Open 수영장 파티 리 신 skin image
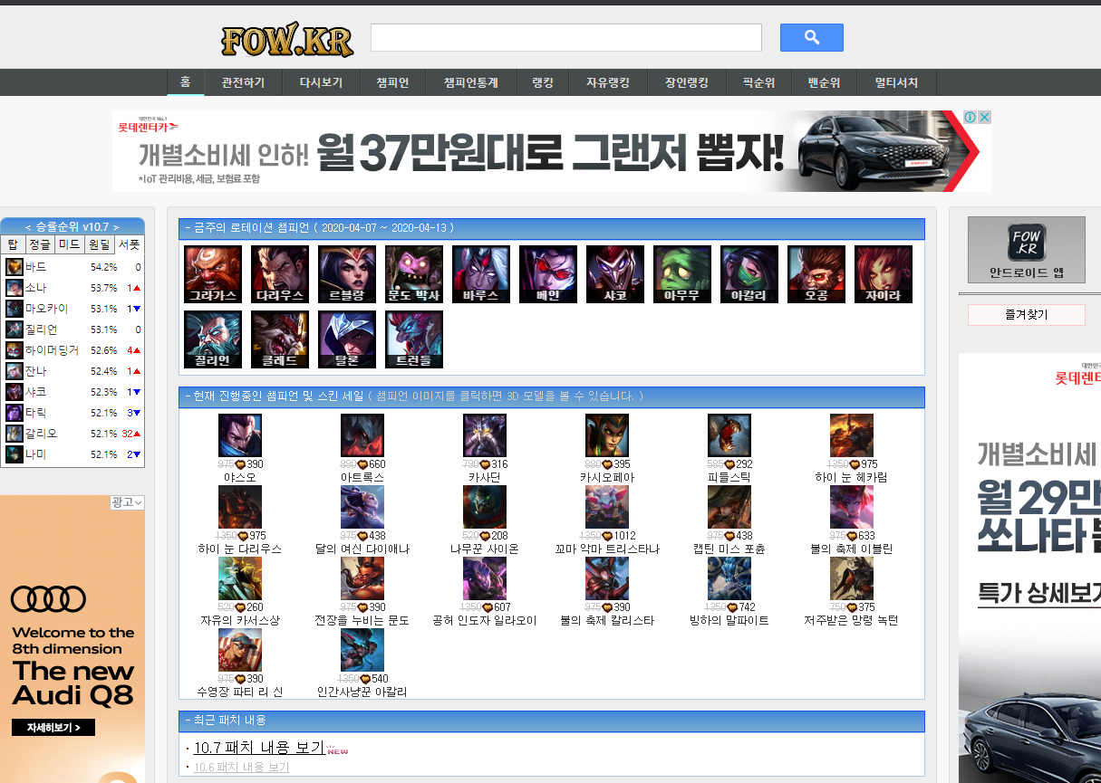The width and height of the screenshot is (1101, 783). 240,650
